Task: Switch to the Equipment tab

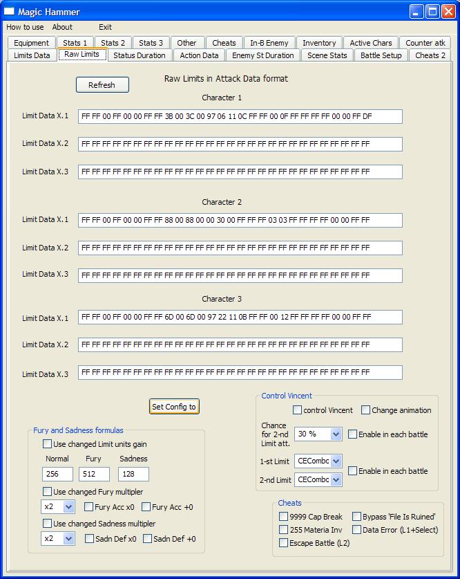Action: (x=31, y=43)
